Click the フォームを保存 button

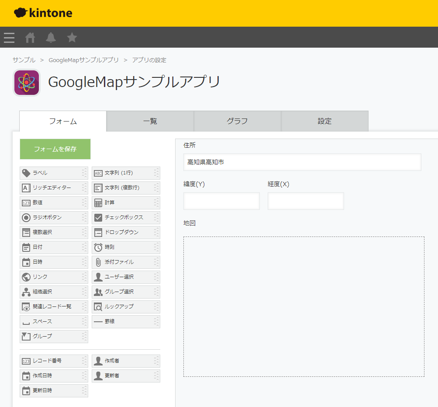(x=55, y=149)
